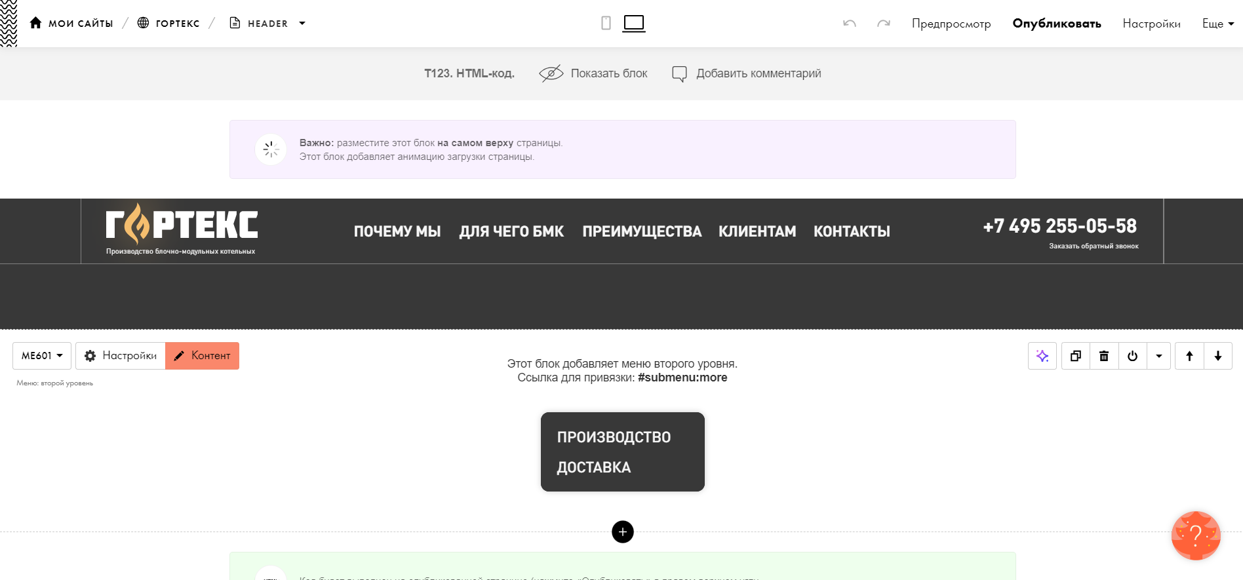
Task: Delete the block with trash icon
Action: 1104,356
